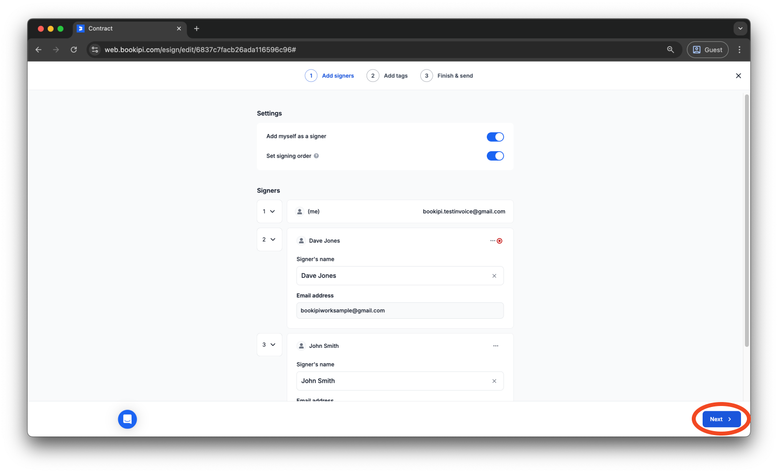Go to step 3 Finish & send
Screen dimensions: 778x473
click(x=446, y=76)
